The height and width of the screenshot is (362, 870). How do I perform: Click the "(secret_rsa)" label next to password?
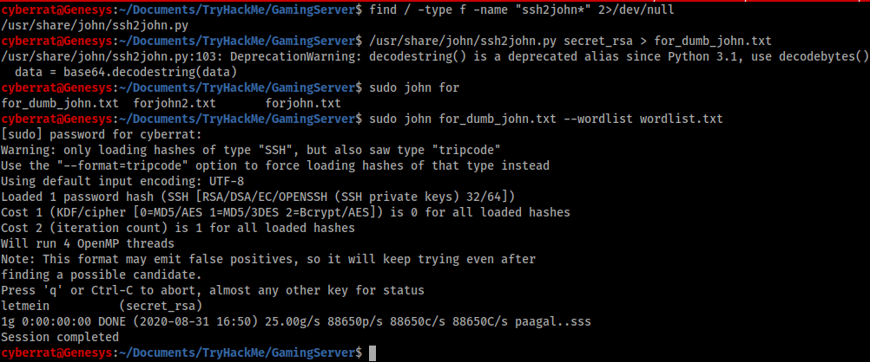(161, 306)
